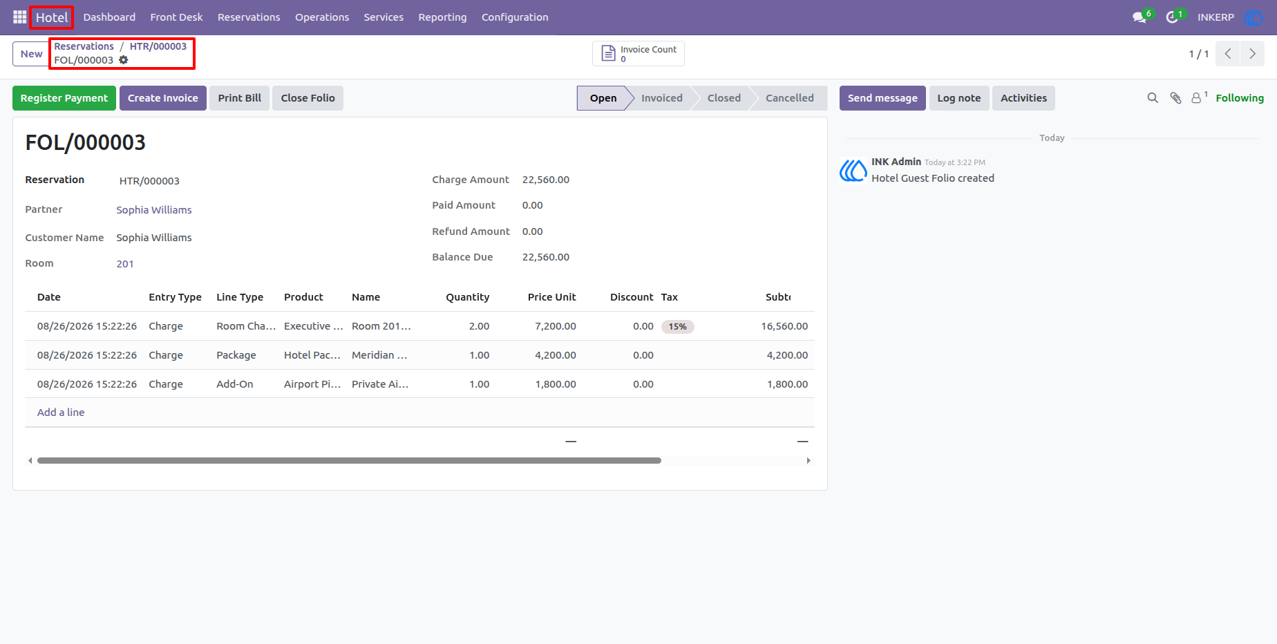Viewport: 1277px width, 644px height.
Task: Set status to Cancelled
Action: point(789,98)
